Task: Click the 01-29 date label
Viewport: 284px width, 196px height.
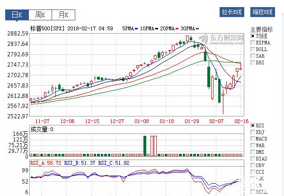Action: click(192, 121)
